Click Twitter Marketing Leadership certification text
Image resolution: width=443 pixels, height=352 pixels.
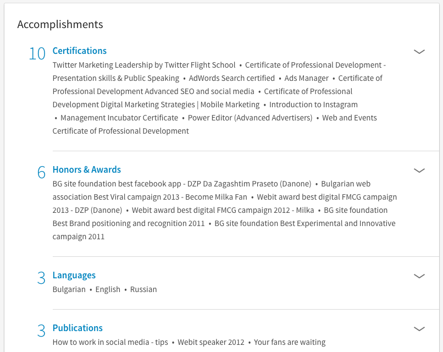pyautogui.click(x=144, y=65)
